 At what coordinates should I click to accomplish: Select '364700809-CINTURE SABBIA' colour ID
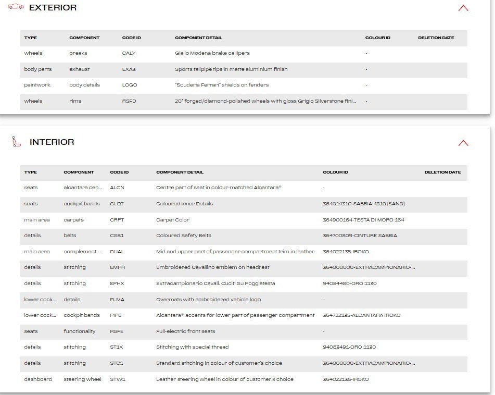[360, 236]
